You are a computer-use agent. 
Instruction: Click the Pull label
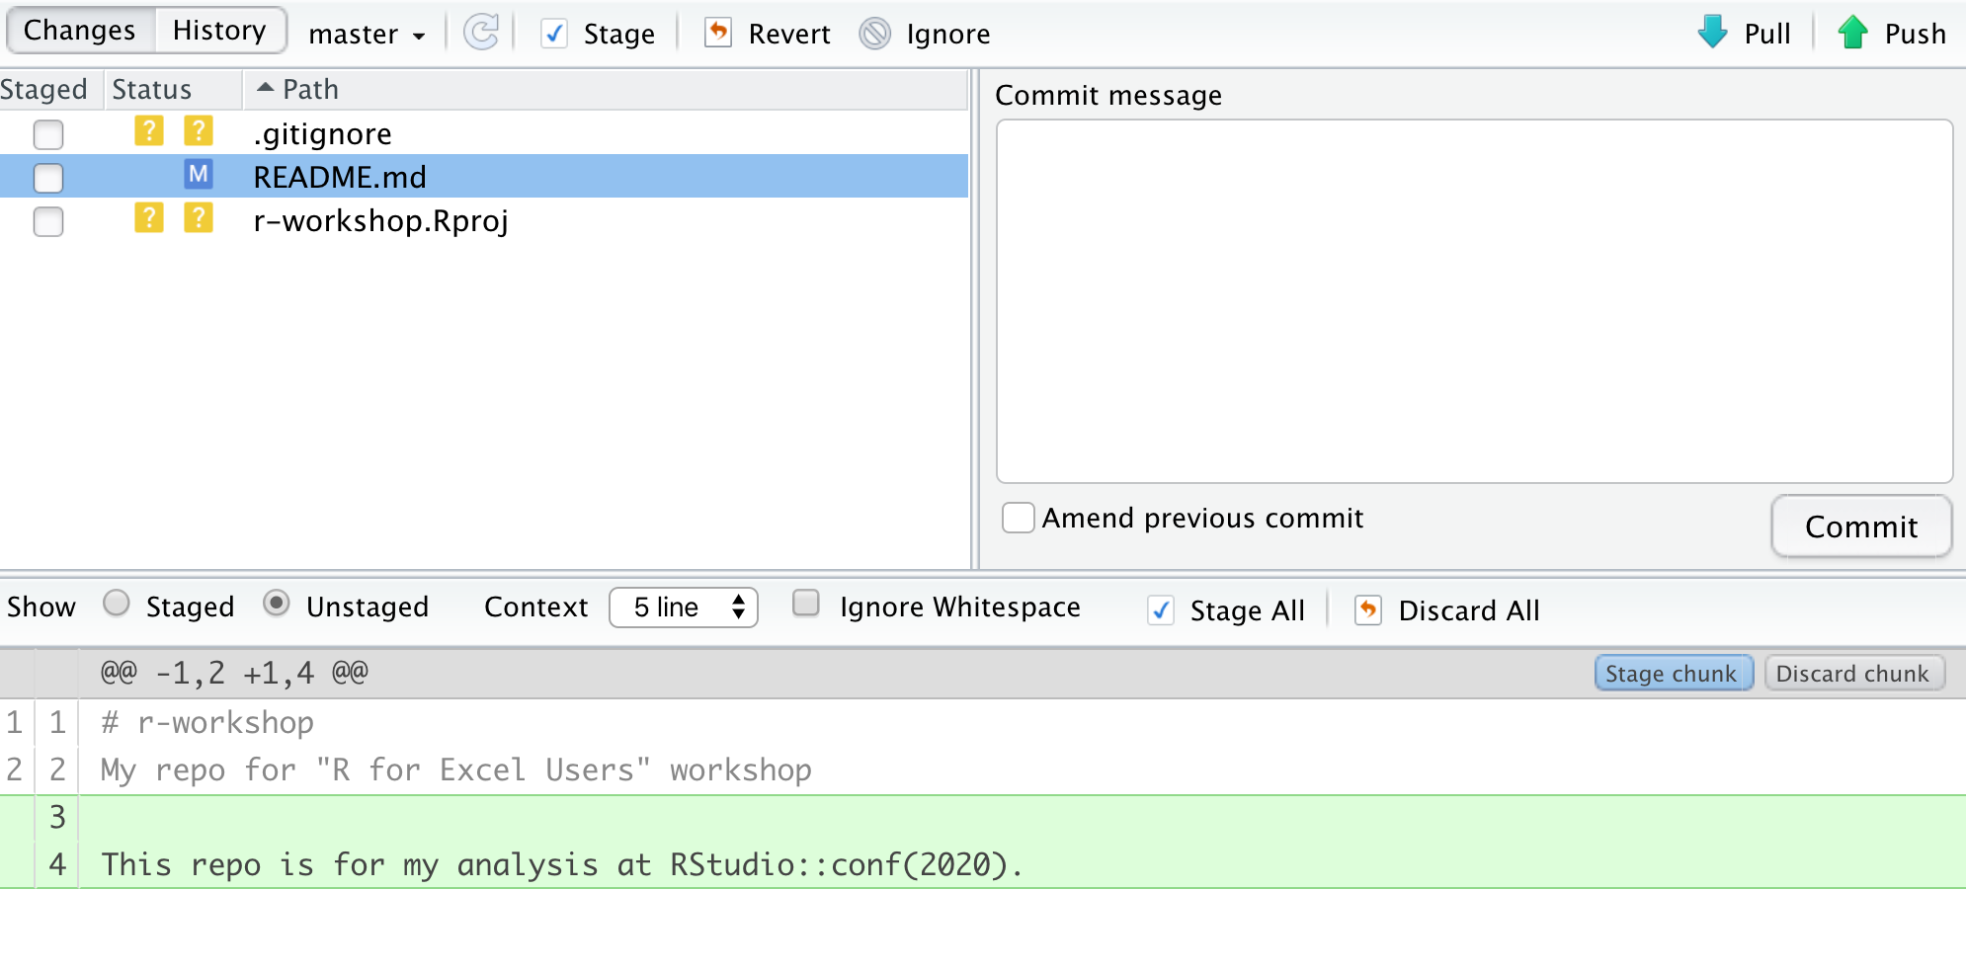coord(1767,35)
